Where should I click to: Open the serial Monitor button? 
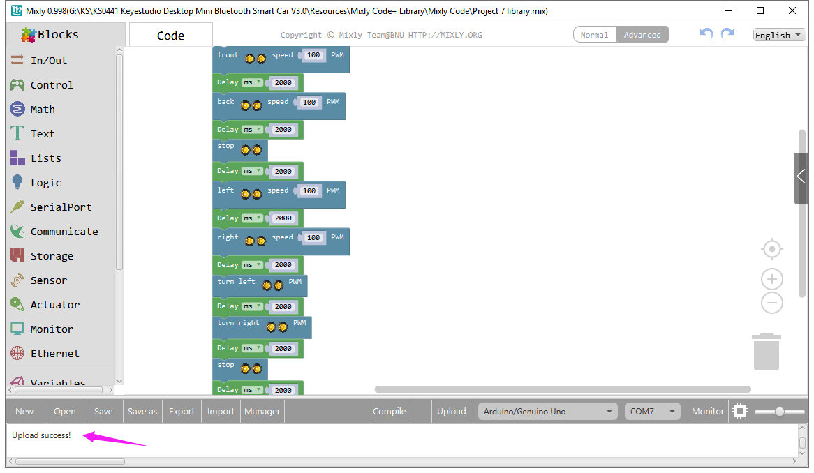[708, 412]
